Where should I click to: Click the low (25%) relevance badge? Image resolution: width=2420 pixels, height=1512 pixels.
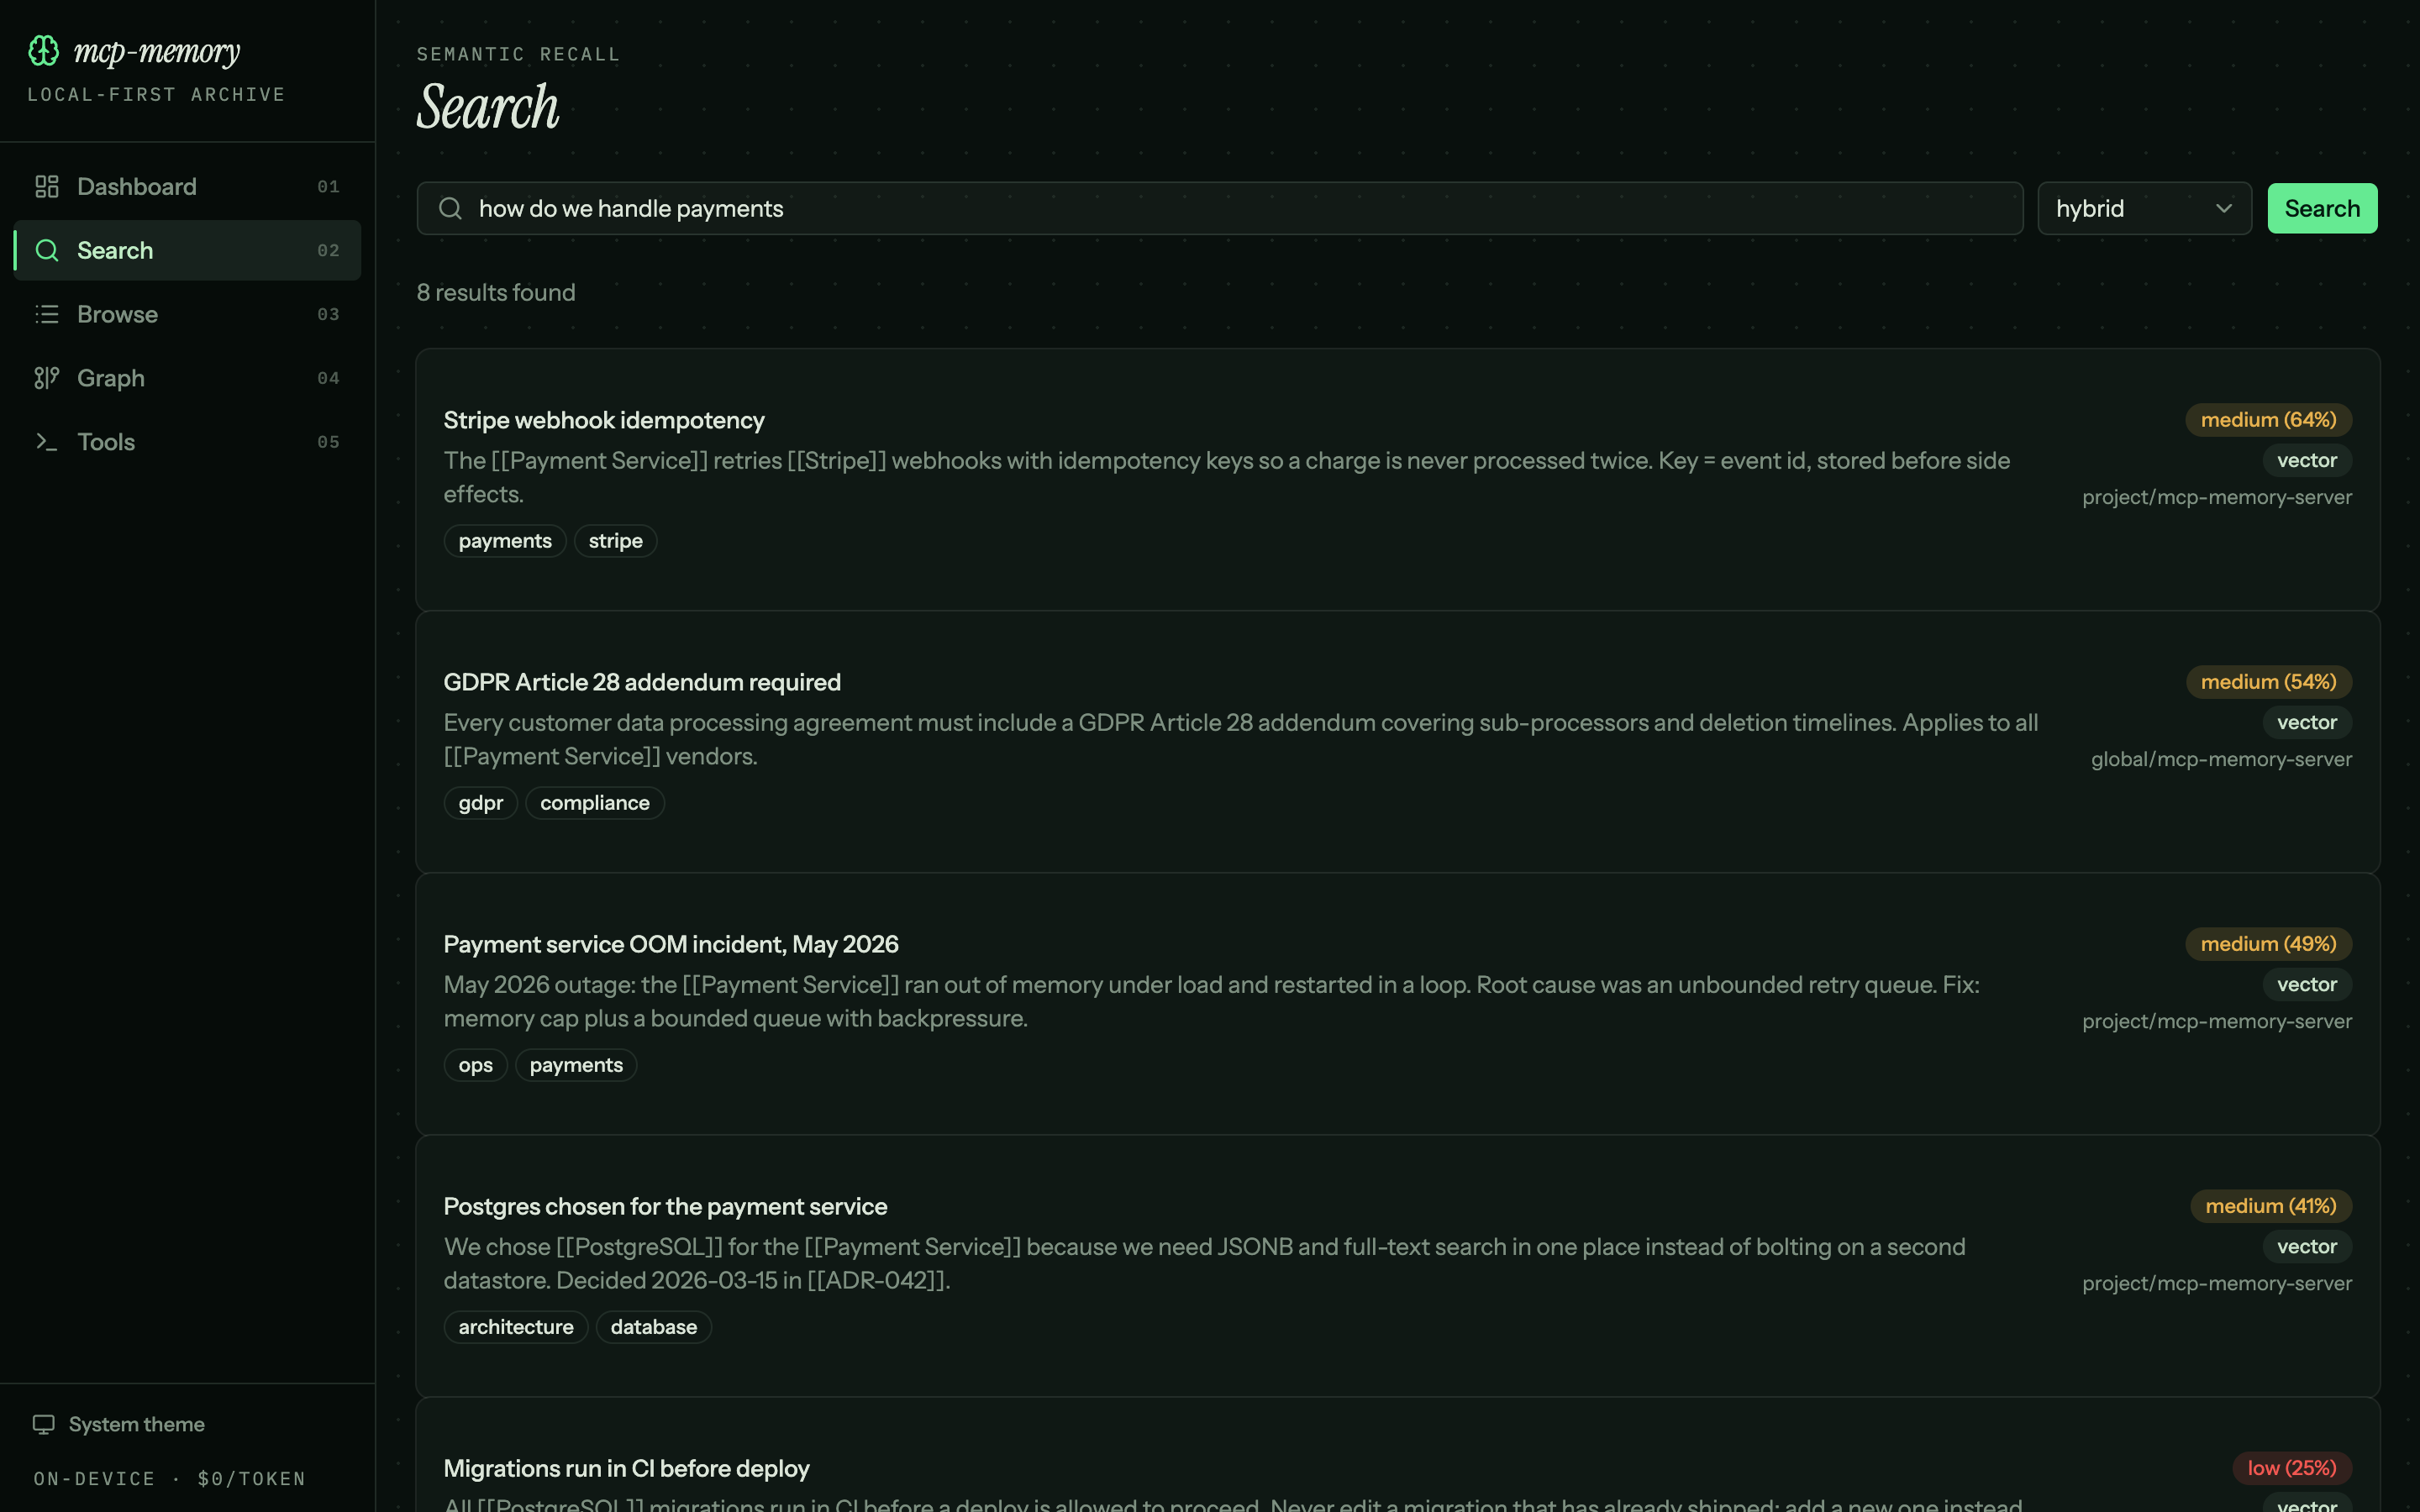click(x=2292, y=1468)
